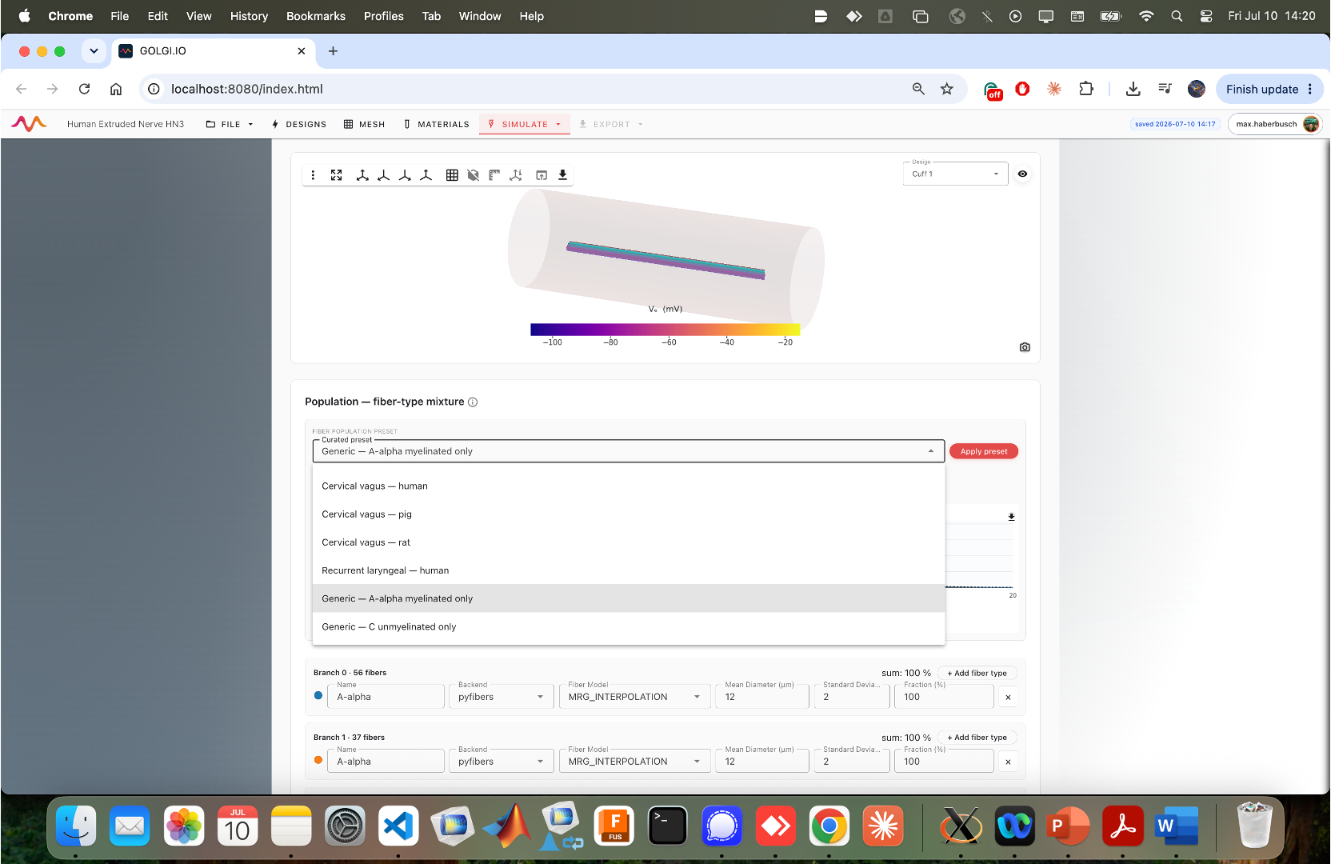Click the Apply preset button
The height and width of the screenshot is (864, 1331).
coord(984,451)
